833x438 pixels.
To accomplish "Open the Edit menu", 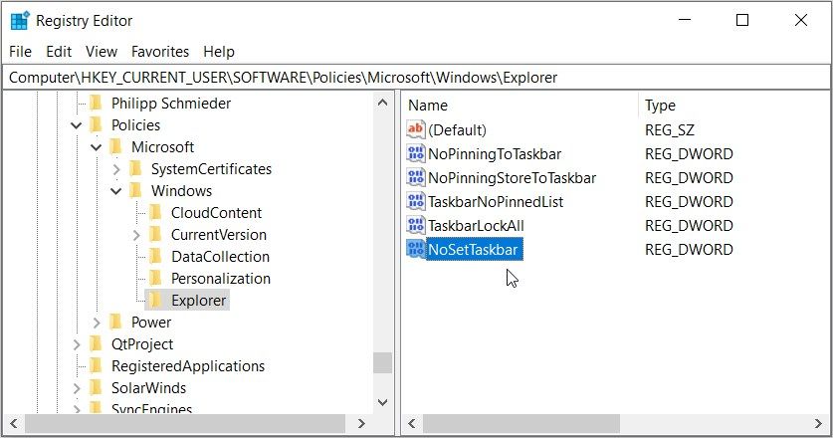I will point(59,52).
